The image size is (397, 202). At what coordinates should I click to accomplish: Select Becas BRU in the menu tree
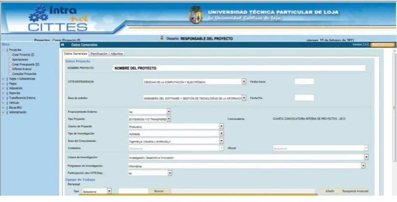coord(15,107)
